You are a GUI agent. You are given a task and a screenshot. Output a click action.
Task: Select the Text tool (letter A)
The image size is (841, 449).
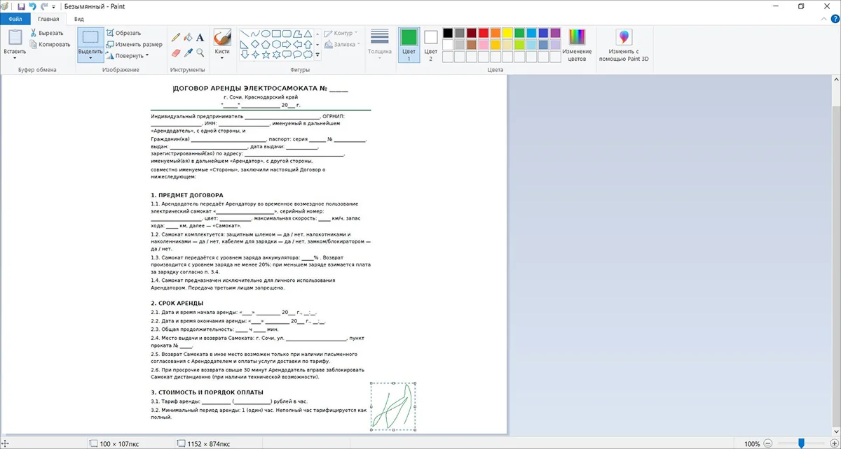(200, 37)
